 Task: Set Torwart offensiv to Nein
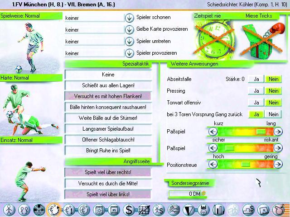click(273, 103)
